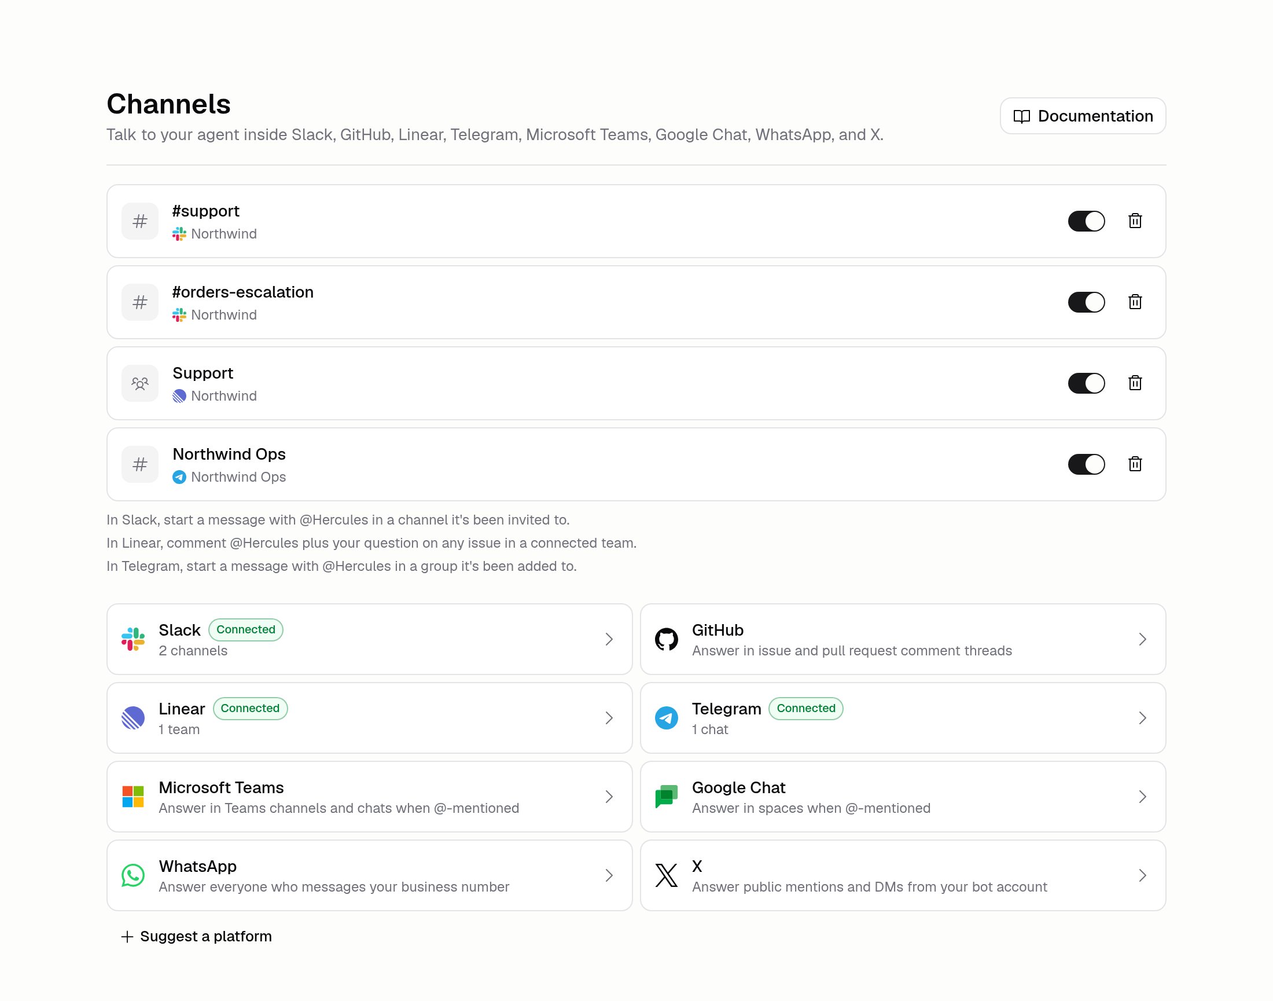The image size is (1273, 1001).
Task: Click the Google Chat logo
Action: click(666, 797)
